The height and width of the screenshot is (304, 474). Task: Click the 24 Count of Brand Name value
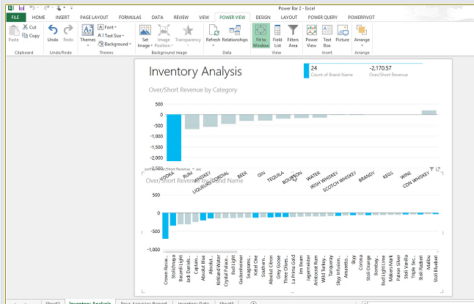coord(314,68)
